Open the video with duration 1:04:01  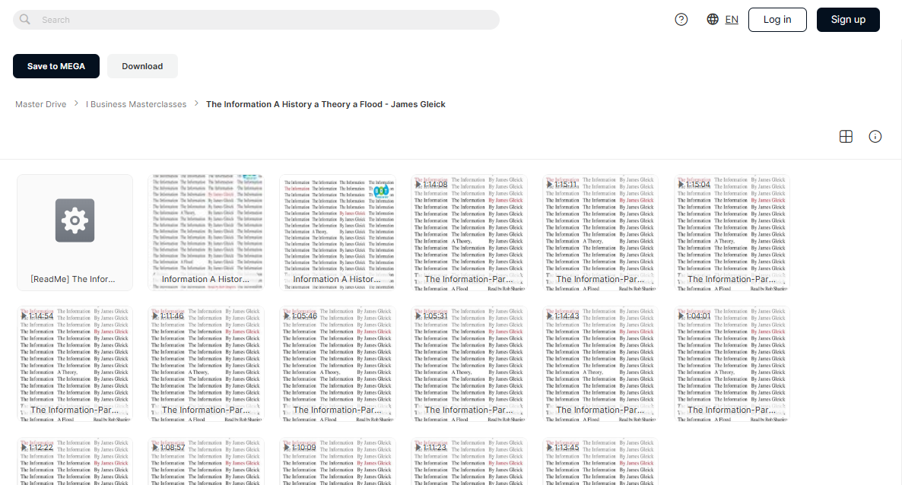coord(732,363)
